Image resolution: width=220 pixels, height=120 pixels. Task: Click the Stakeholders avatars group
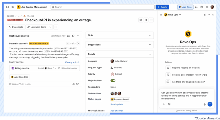click(116, 93)
